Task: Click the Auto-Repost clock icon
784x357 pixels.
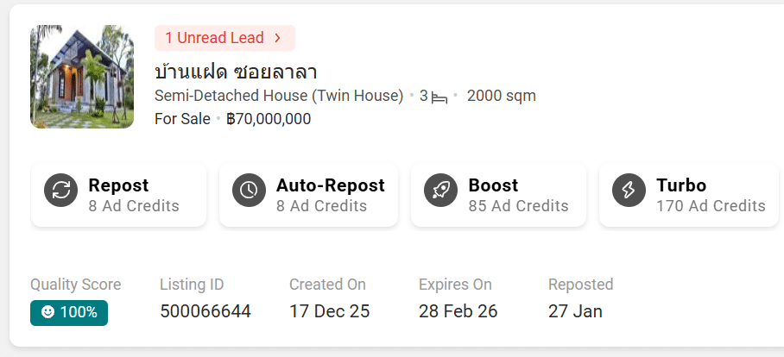Action: tap(249, 191)
